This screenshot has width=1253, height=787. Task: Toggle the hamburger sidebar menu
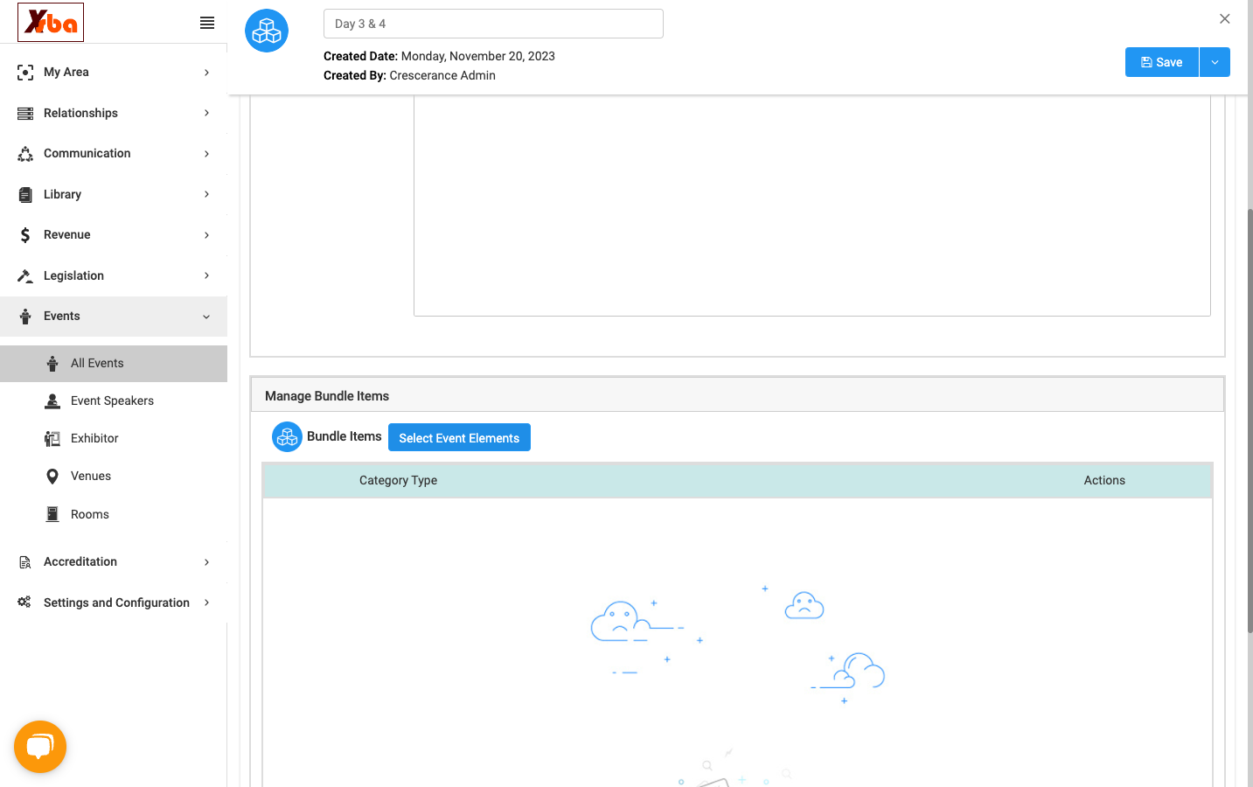pyautogui.click(x=207, y=23)
